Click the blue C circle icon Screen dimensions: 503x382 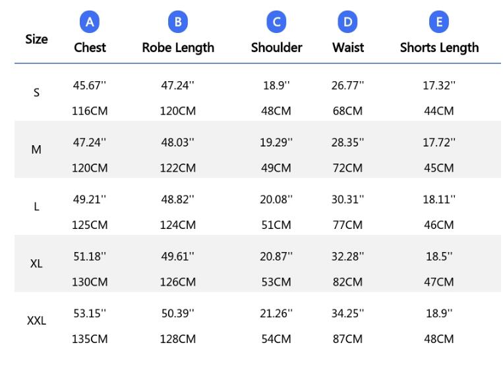point(276,22)
